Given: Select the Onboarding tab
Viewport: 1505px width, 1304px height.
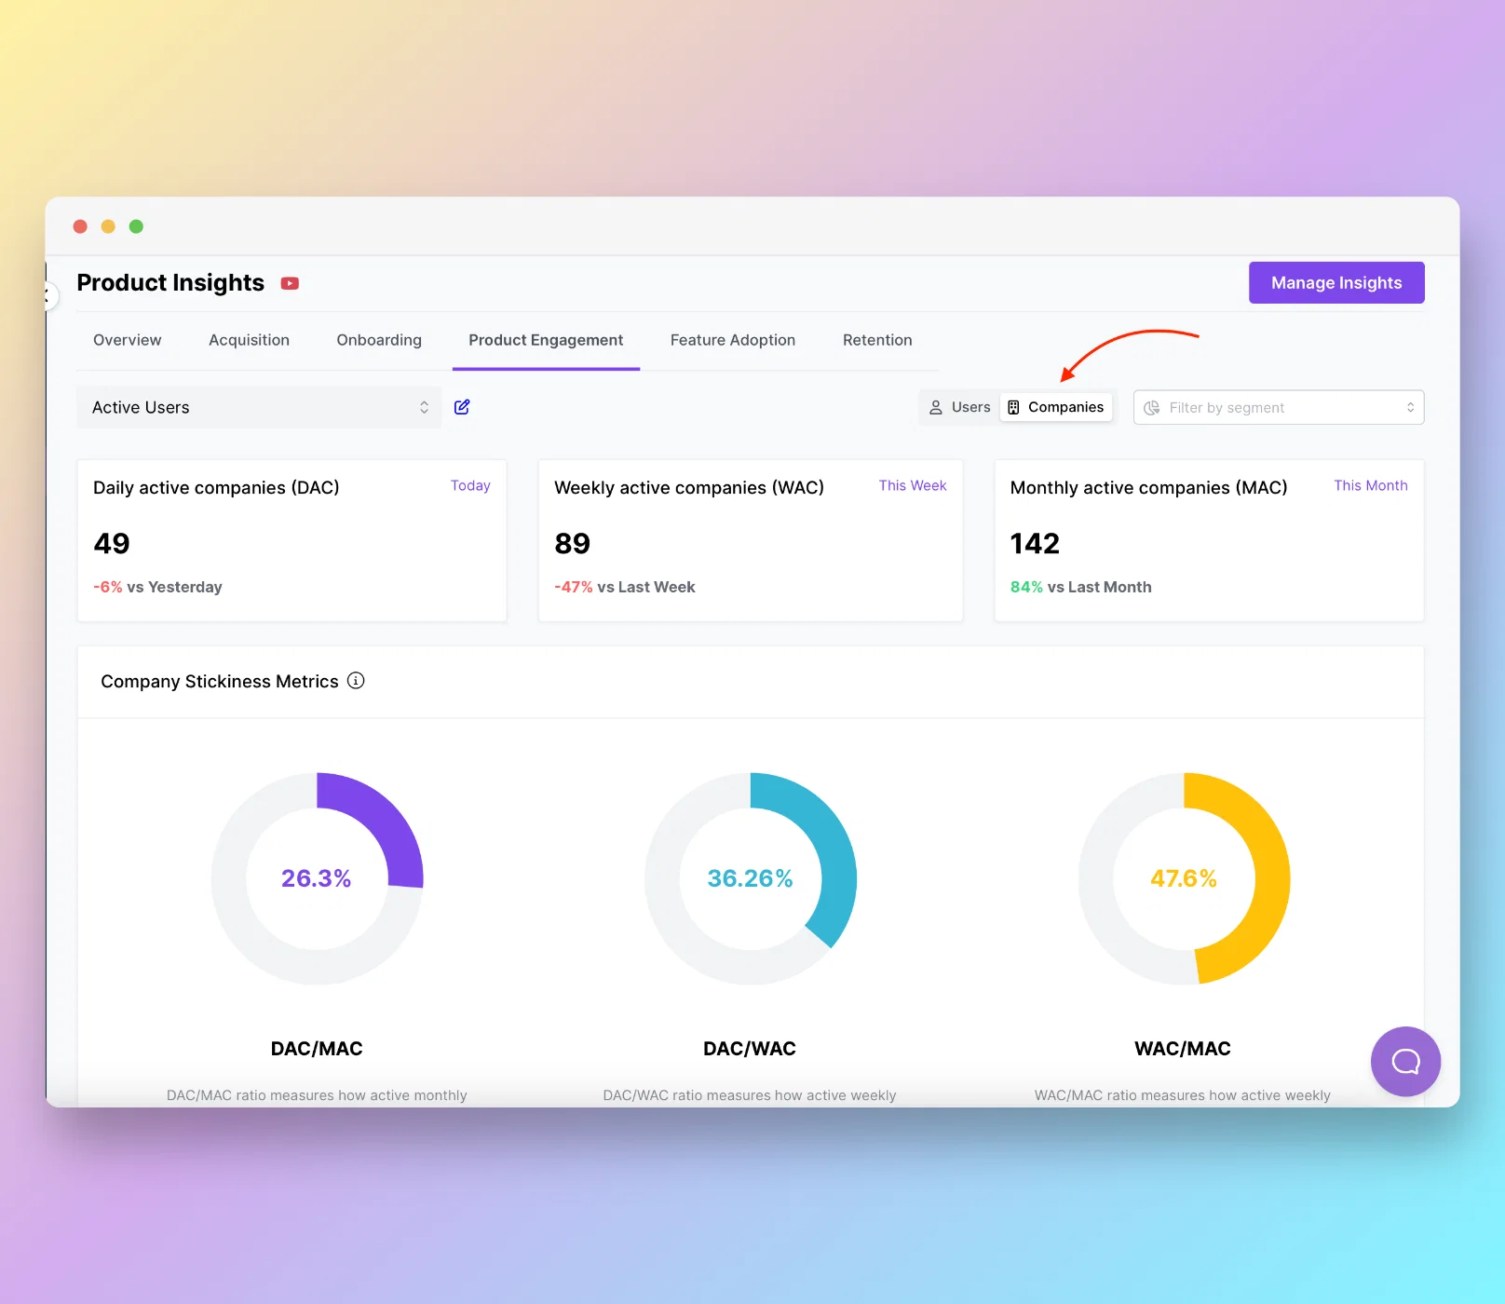Looking at the screenshot, I should 379,340.
